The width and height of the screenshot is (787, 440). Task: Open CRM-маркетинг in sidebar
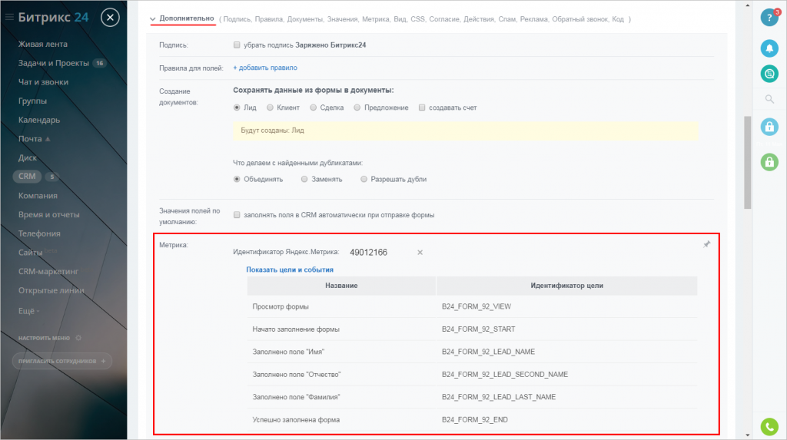pos(48,271)
